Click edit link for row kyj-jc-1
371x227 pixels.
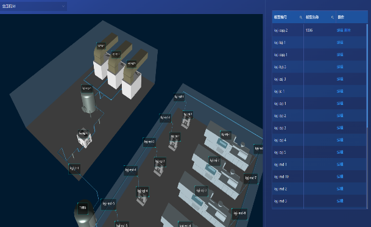coord(340,91)
